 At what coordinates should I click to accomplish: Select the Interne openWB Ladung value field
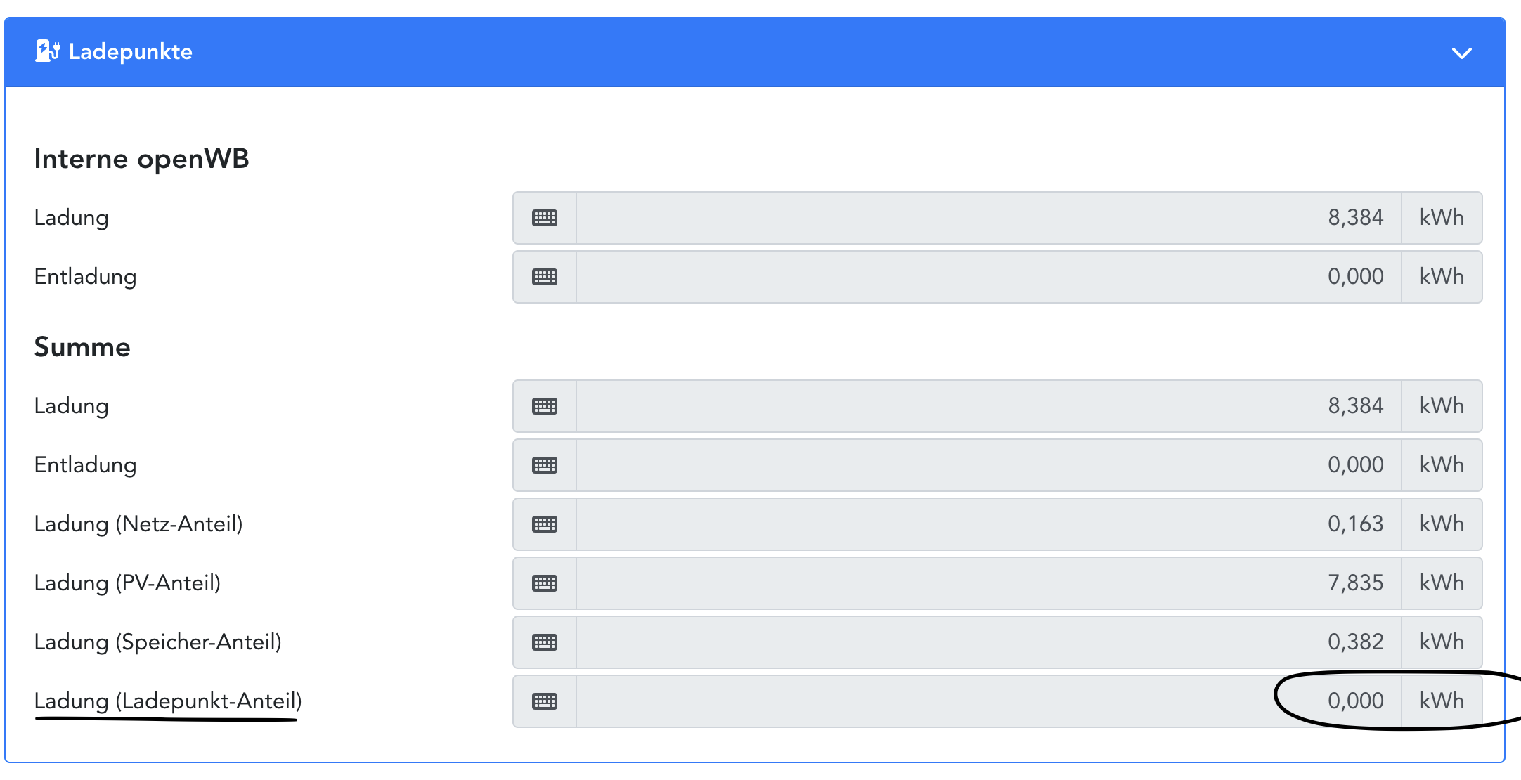(988, 218)
